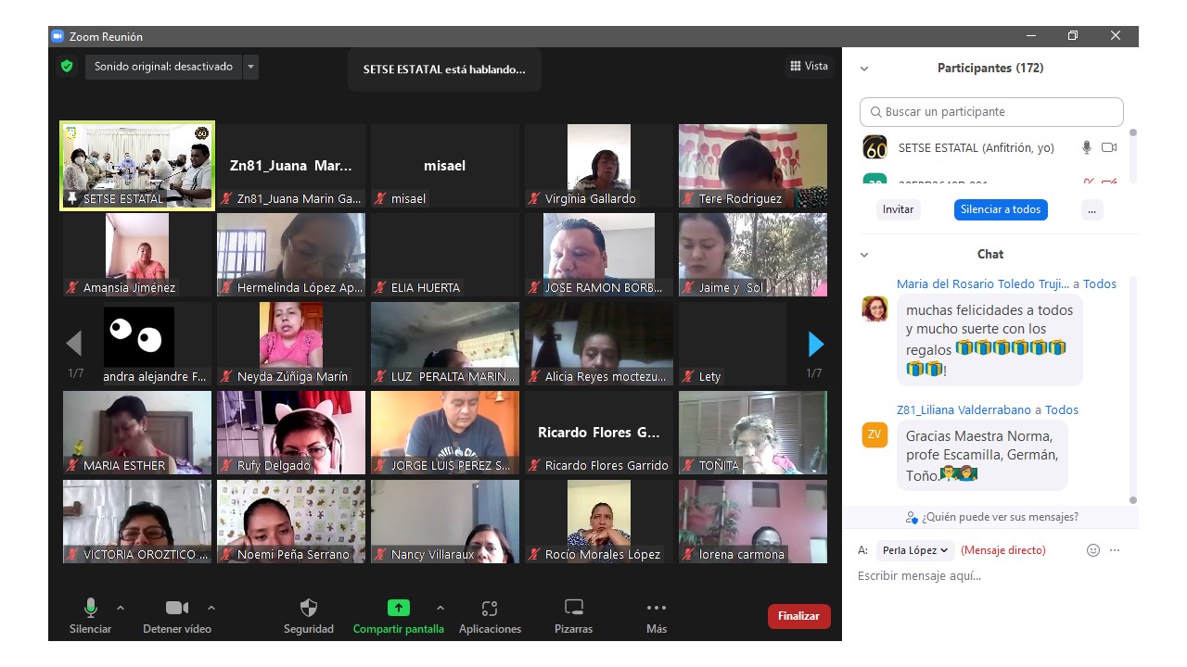Click the Compartir pantalla green icon
The width and height of the screenshot is (1187, 667).
tap(398, 608)
